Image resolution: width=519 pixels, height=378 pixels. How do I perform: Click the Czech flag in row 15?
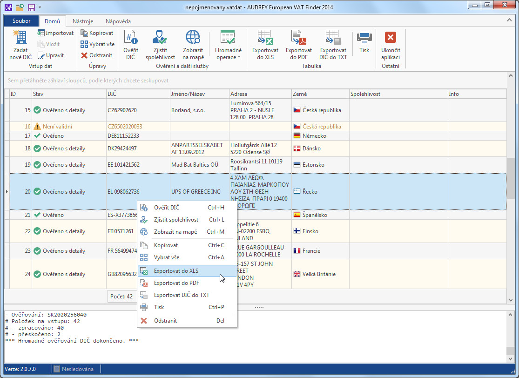point(297,110)
